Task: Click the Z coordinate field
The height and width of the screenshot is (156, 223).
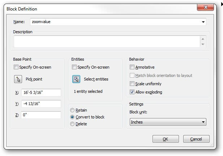Action: coord(41,115)
